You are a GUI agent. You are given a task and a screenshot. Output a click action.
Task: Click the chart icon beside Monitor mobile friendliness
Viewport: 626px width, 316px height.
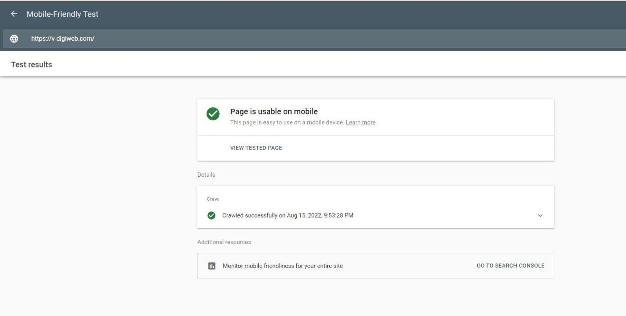click(x=212, y=266)
